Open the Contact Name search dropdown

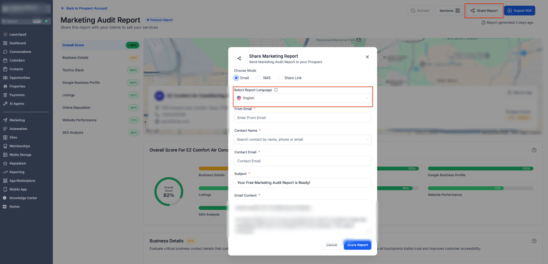[x=302, y=140]
